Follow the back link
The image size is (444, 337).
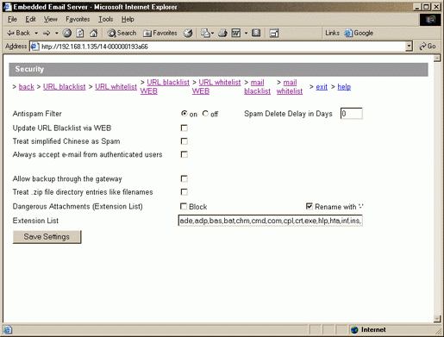27,87
